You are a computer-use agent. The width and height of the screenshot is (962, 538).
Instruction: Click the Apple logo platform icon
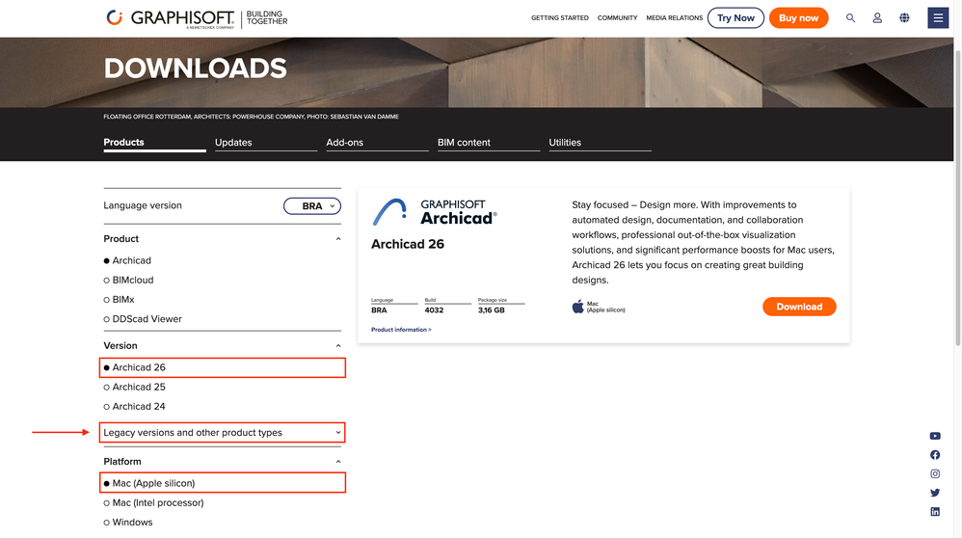tap(578, 306)
